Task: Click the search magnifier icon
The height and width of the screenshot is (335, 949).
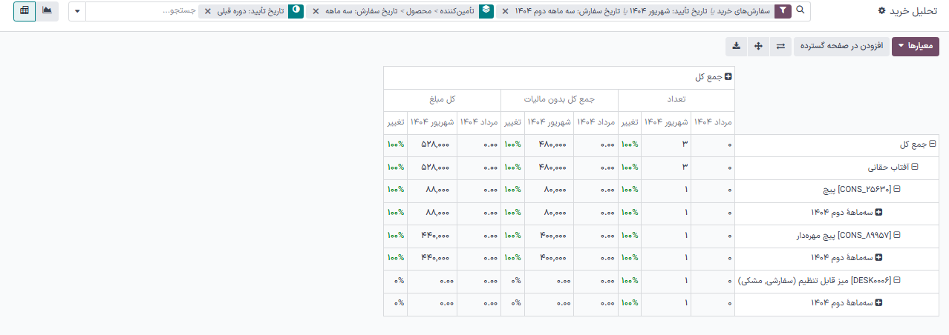Action: point(800,11)
